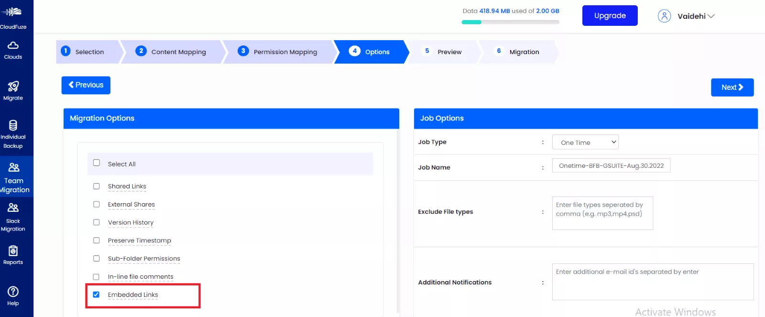The width and height of the screenshot is (765, 317).
Task: Click the Embedded Links label text
Action: pos(133,295)
